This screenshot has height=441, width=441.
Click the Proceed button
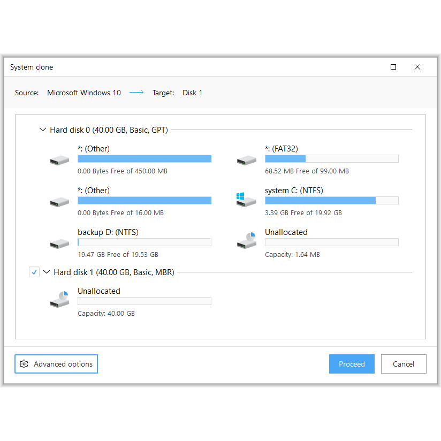pos(352,364)
